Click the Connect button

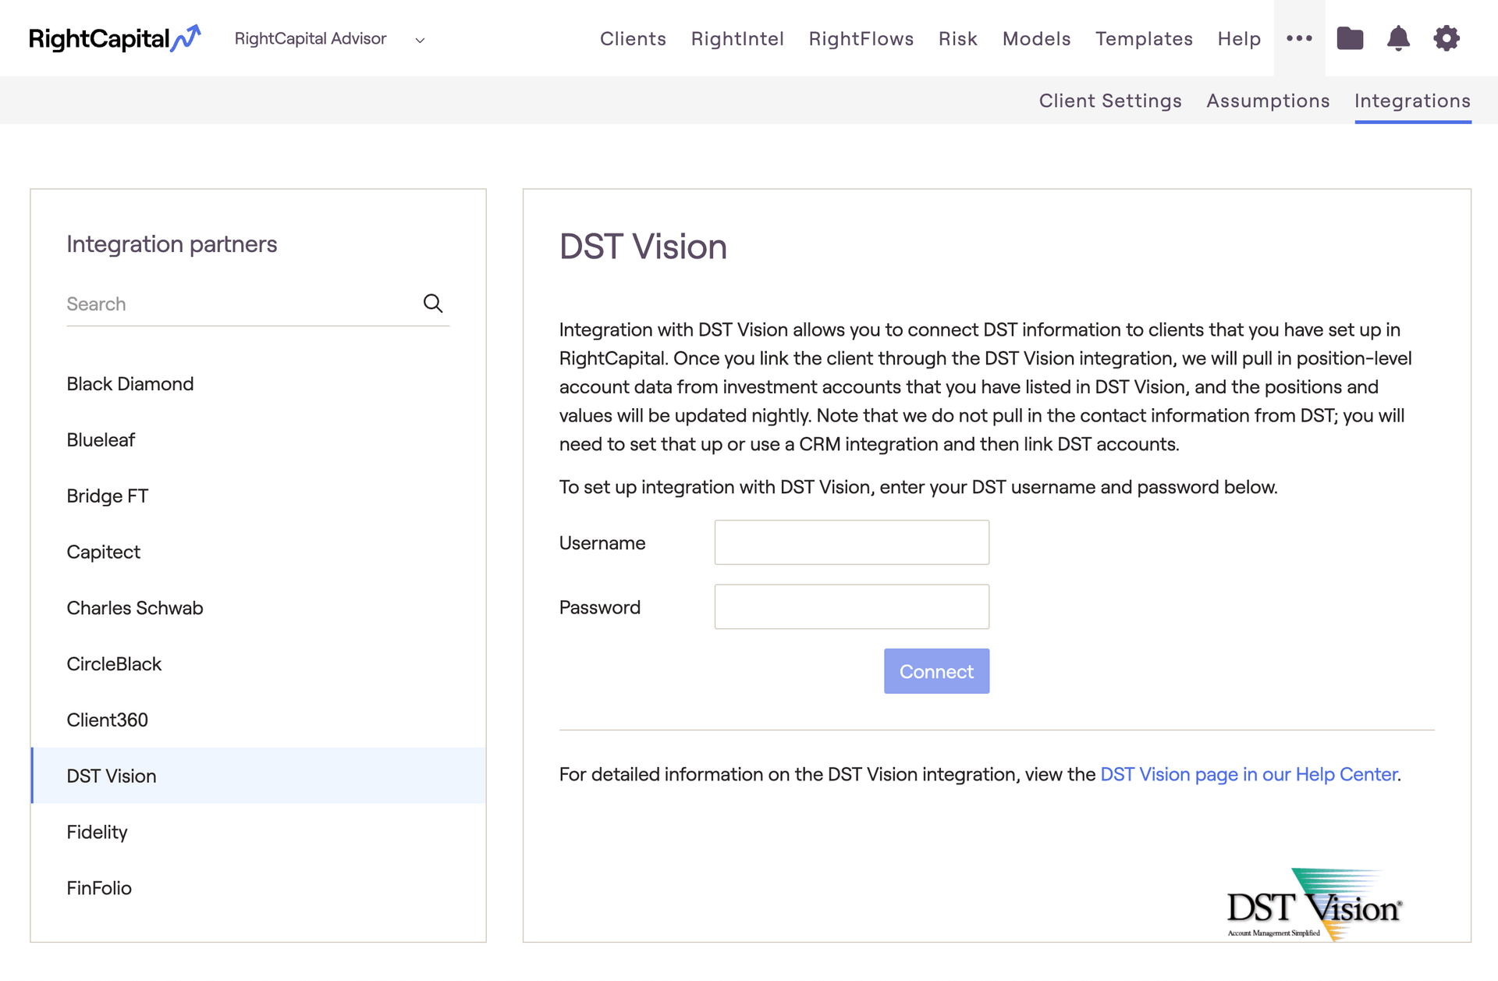[x=936, y=671]
